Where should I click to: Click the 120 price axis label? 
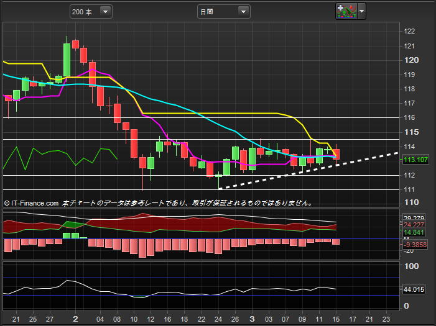(x=411, y=60)
